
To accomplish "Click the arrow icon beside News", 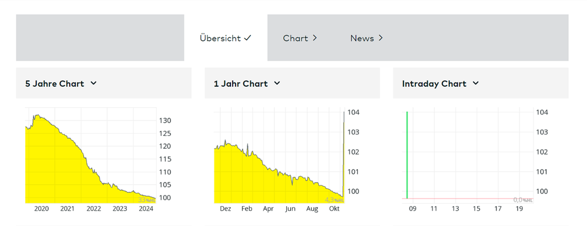I will pyautogui.click(x=381, y=38).
